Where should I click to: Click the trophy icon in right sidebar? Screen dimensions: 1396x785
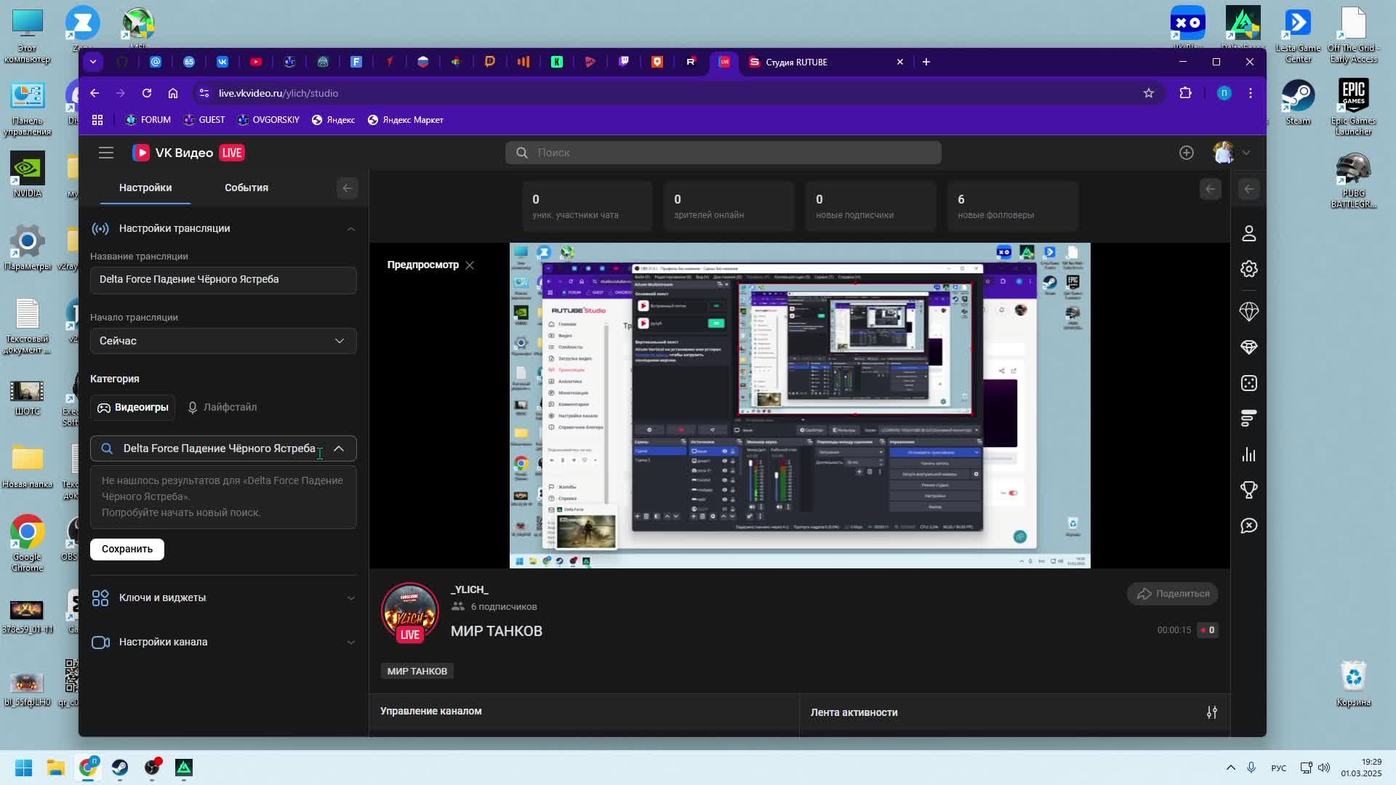click(x=1248, y=490)
